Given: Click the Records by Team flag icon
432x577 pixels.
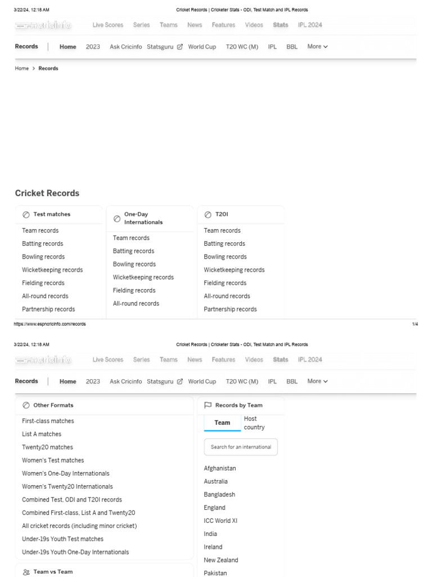Looking at the screenshot, I should [208, 405].
